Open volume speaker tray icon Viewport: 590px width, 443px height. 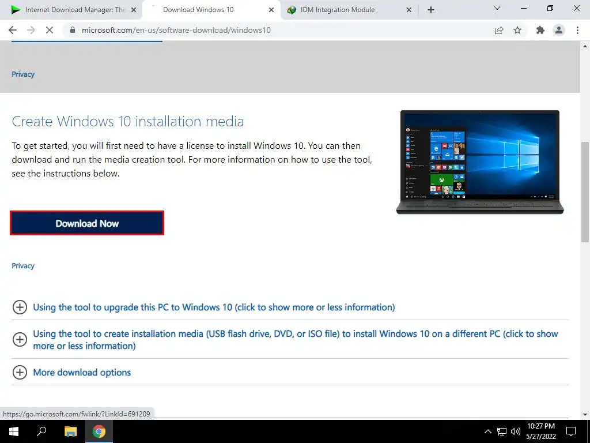click(516, 431)
